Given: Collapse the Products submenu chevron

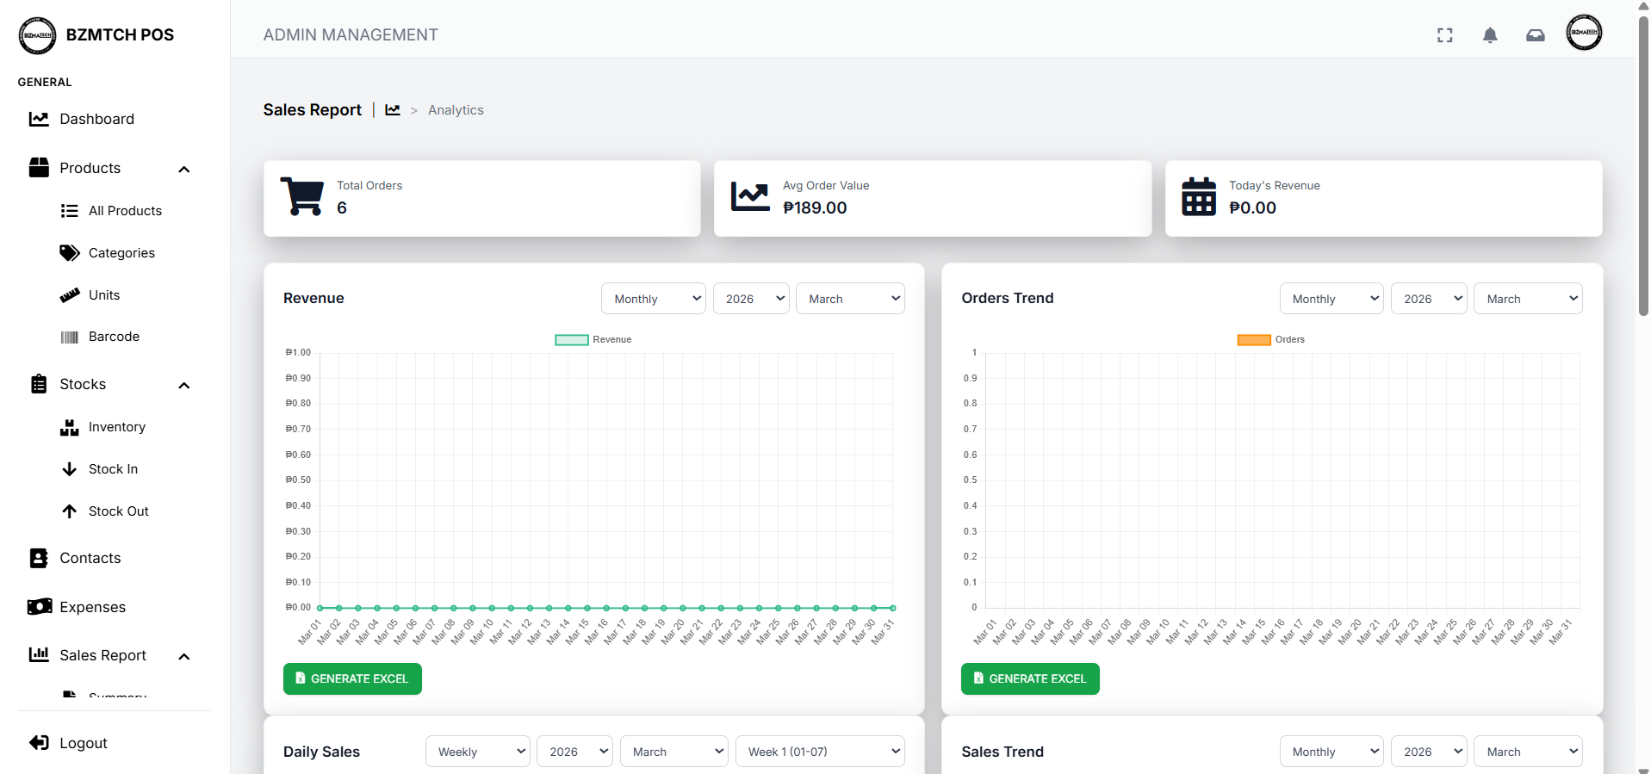Looking at the screenshot, I should (x=183, y=169).
